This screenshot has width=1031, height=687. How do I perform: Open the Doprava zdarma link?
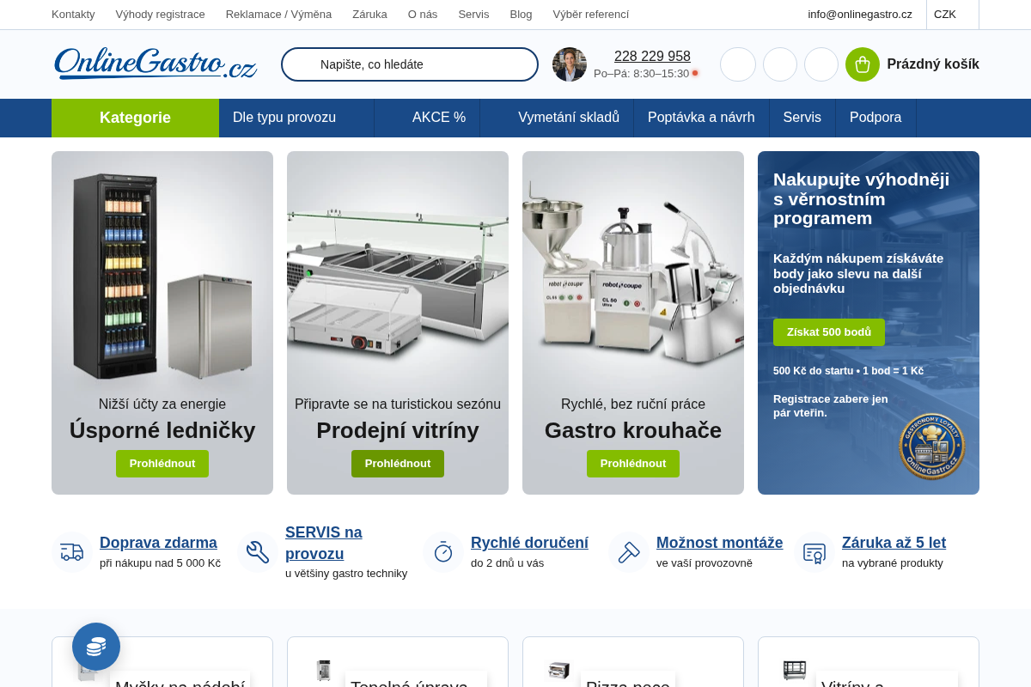coord(158,543)
